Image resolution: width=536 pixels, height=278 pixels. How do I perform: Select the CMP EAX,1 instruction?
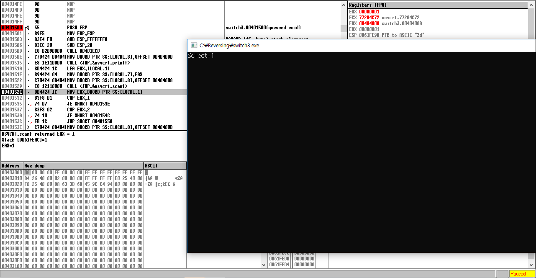tap(79, 98)
